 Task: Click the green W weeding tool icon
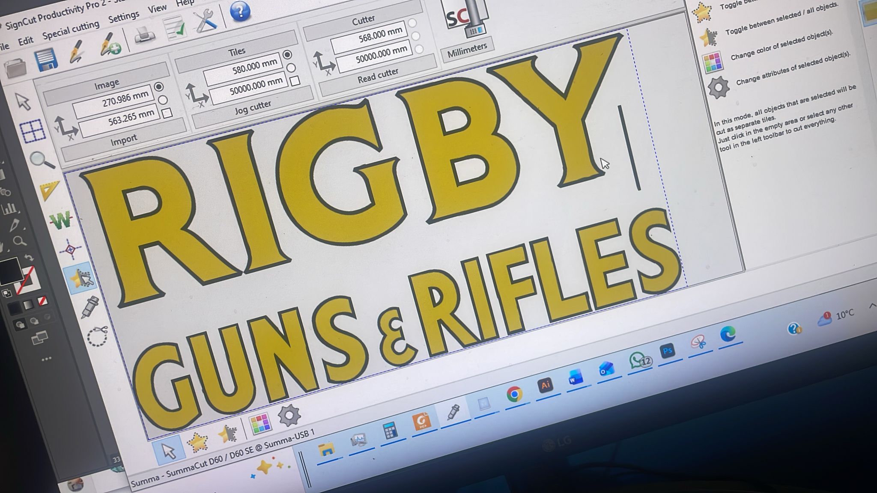pos(60,220)
